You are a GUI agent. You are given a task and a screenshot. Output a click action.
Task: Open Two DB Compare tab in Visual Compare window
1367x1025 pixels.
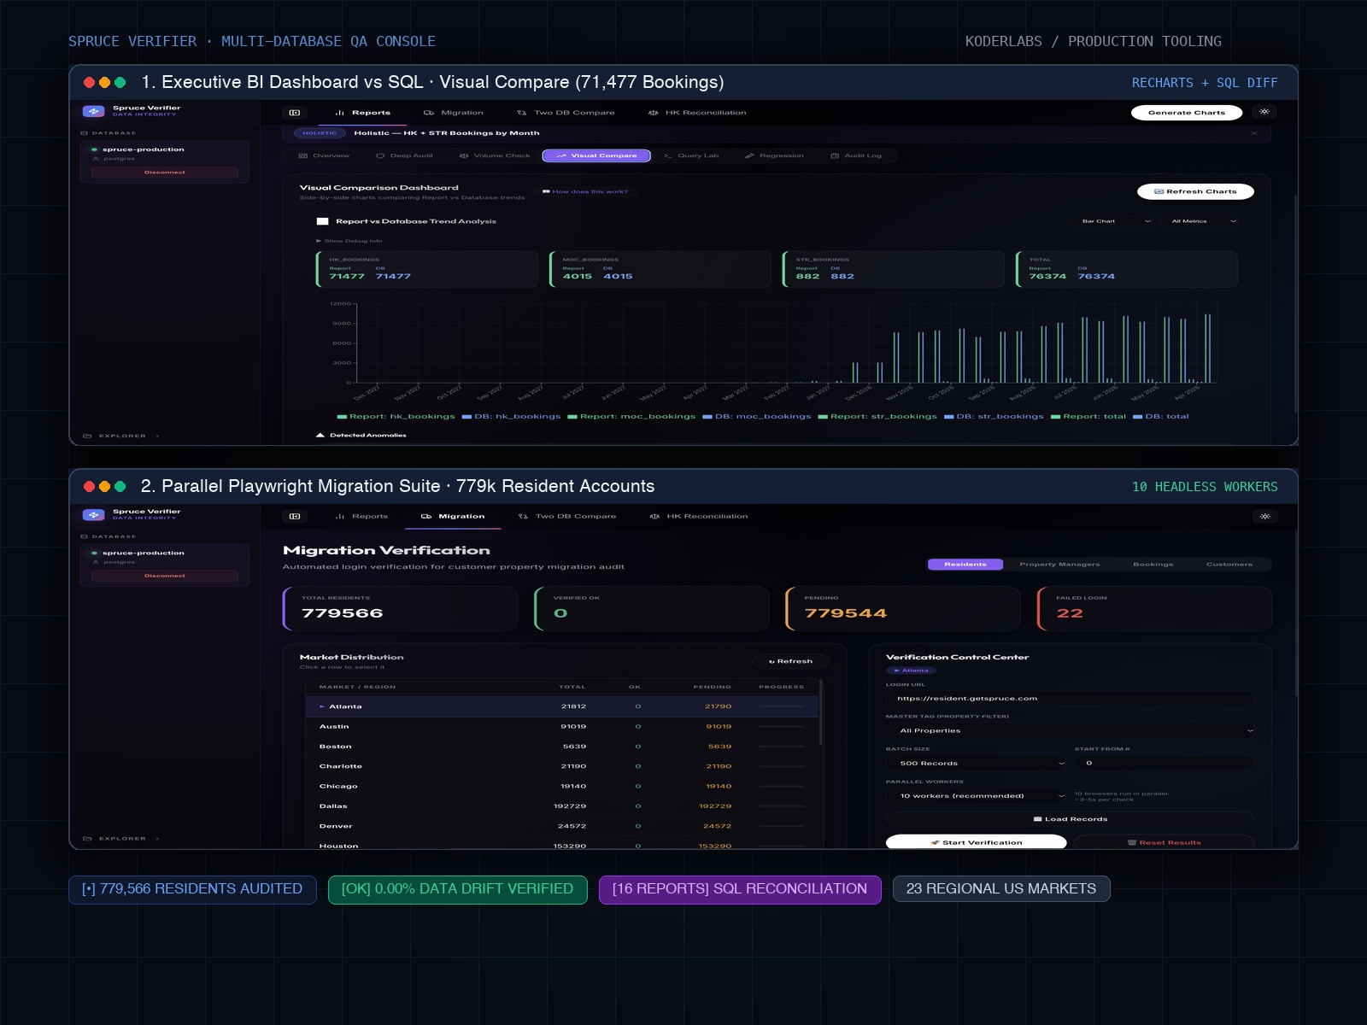coord(566,113)
